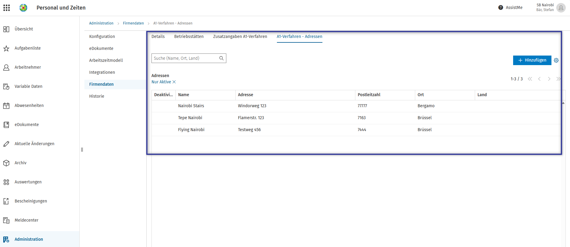Follow the Administration breadcrumb link

101,23
